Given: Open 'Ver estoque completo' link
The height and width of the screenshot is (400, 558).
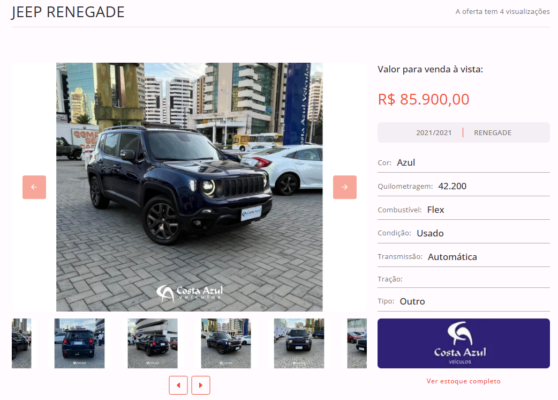Looking at the screenshot, I should click(x=463, y=381).
